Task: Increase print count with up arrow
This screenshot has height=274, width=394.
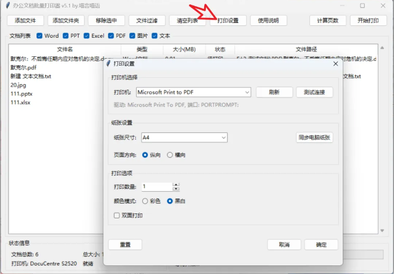Action: pyautogui.click(x=176, y=184)
